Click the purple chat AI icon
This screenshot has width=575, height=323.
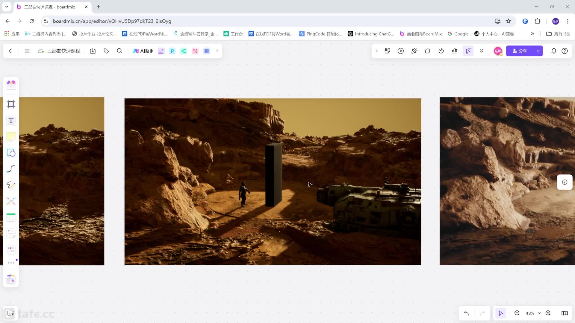pyautogui.click(x=207, y=51)
